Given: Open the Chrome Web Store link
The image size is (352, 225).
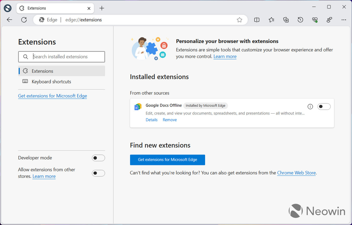Looking at the screenshot, I should coord(296,173).
